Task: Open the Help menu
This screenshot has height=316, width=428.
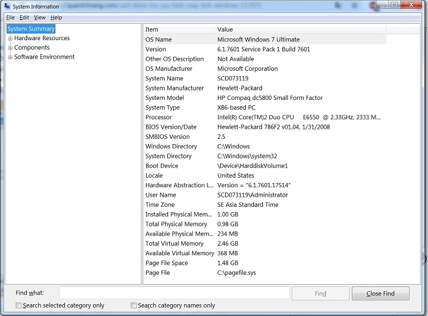Action: pos(56,18)
